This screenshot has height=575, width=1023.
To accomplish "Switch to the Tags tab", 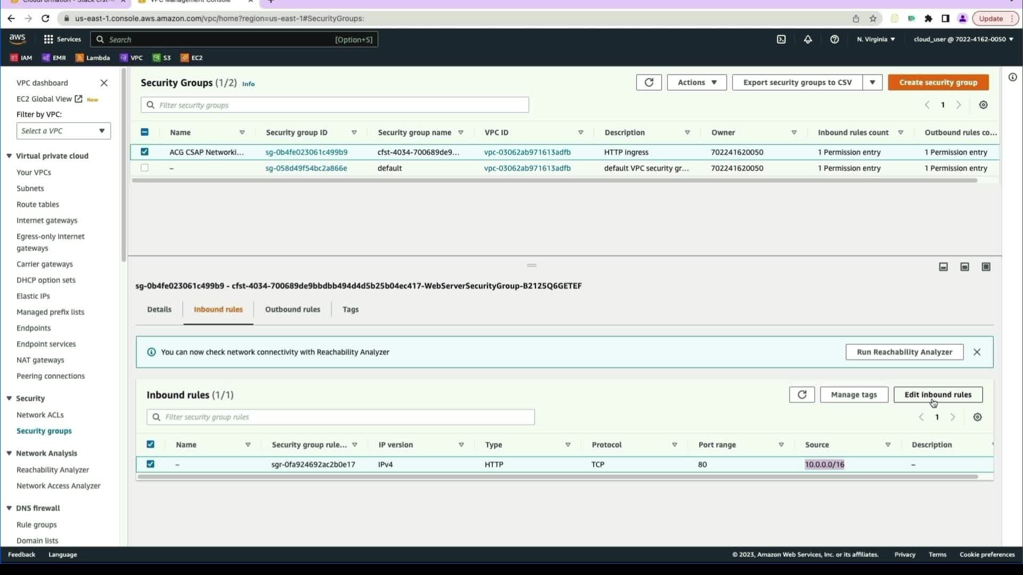I will click(350, 309).
